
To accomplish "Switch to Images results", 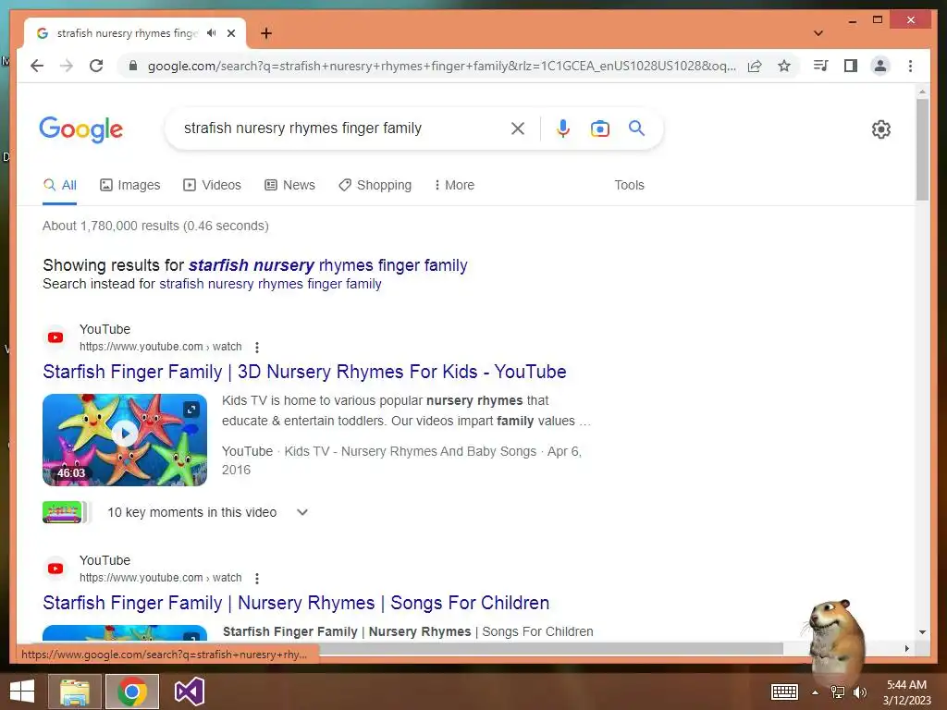I will 129,185.
